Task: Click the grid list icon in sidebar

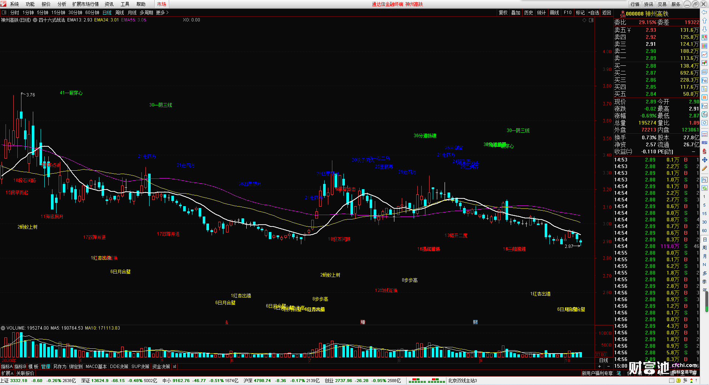Action: click(x=704, y=46)
